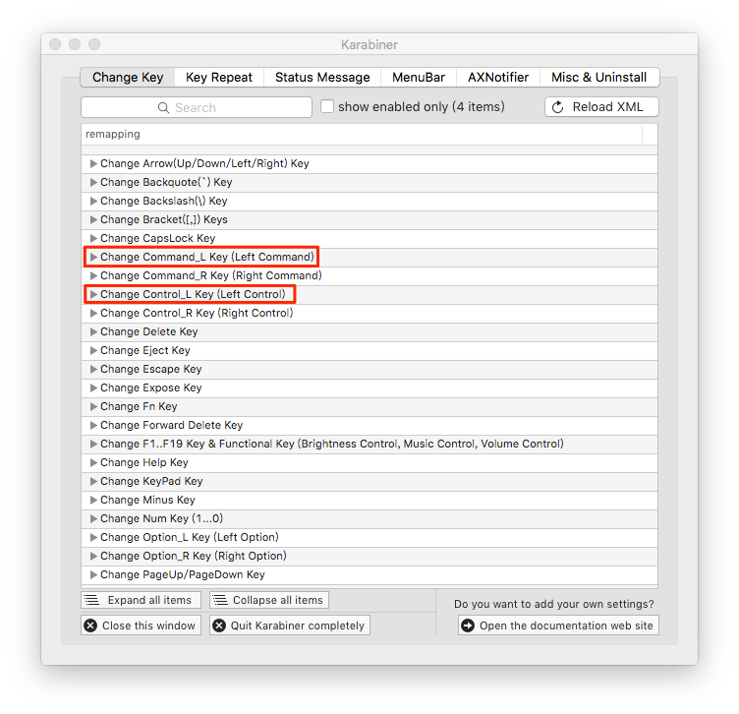Image resolution: width=739 pixels, height=714 pixels.
Task: Expand the Change Command_L Key triangle
Action: [93, 257]
